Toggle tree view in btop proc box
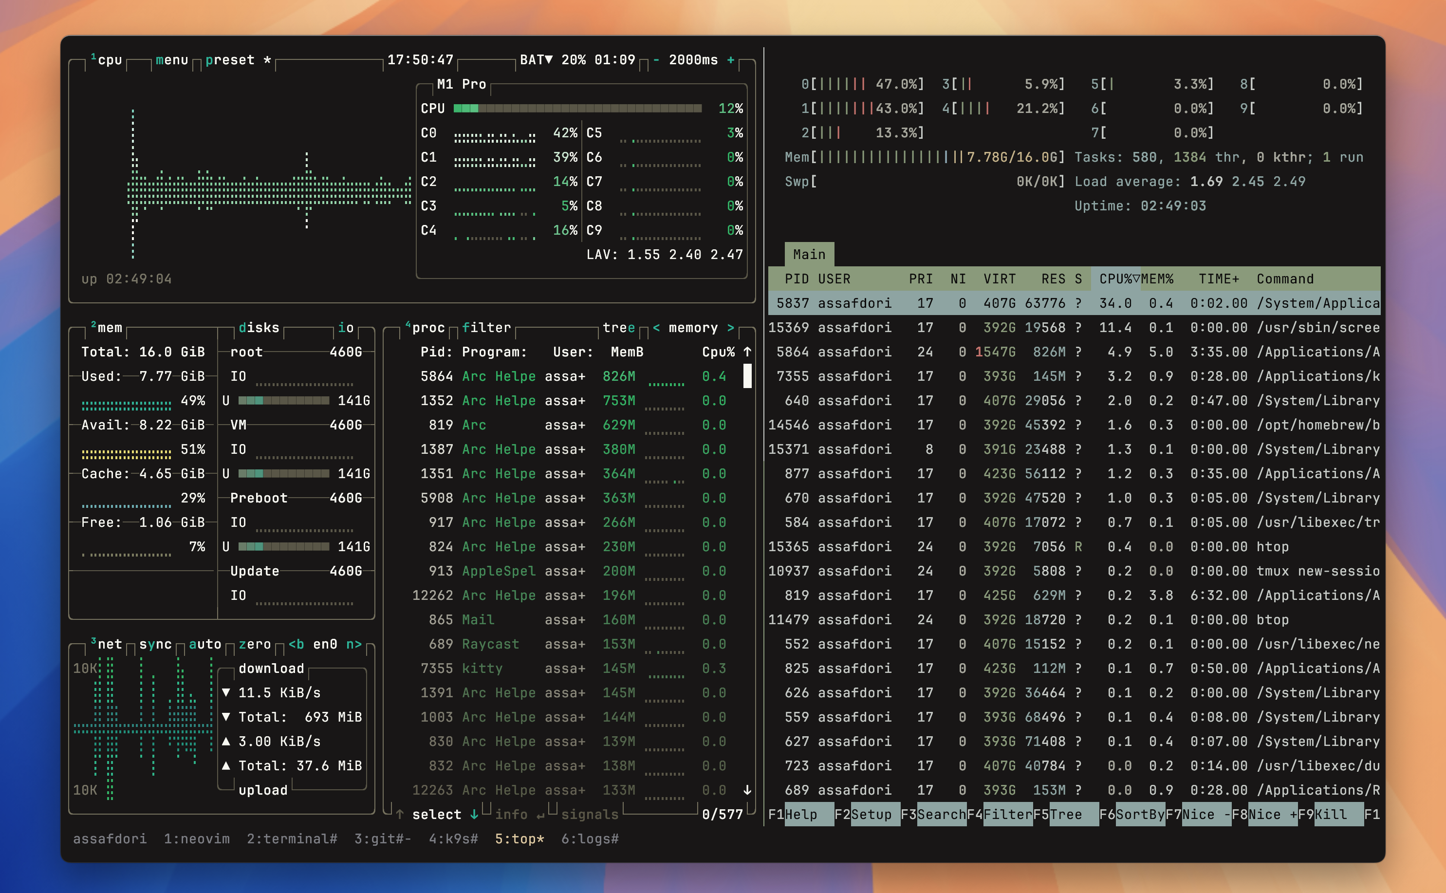Image resolution: width=1446 pixels, height=893 pixels. pos(619,328)
